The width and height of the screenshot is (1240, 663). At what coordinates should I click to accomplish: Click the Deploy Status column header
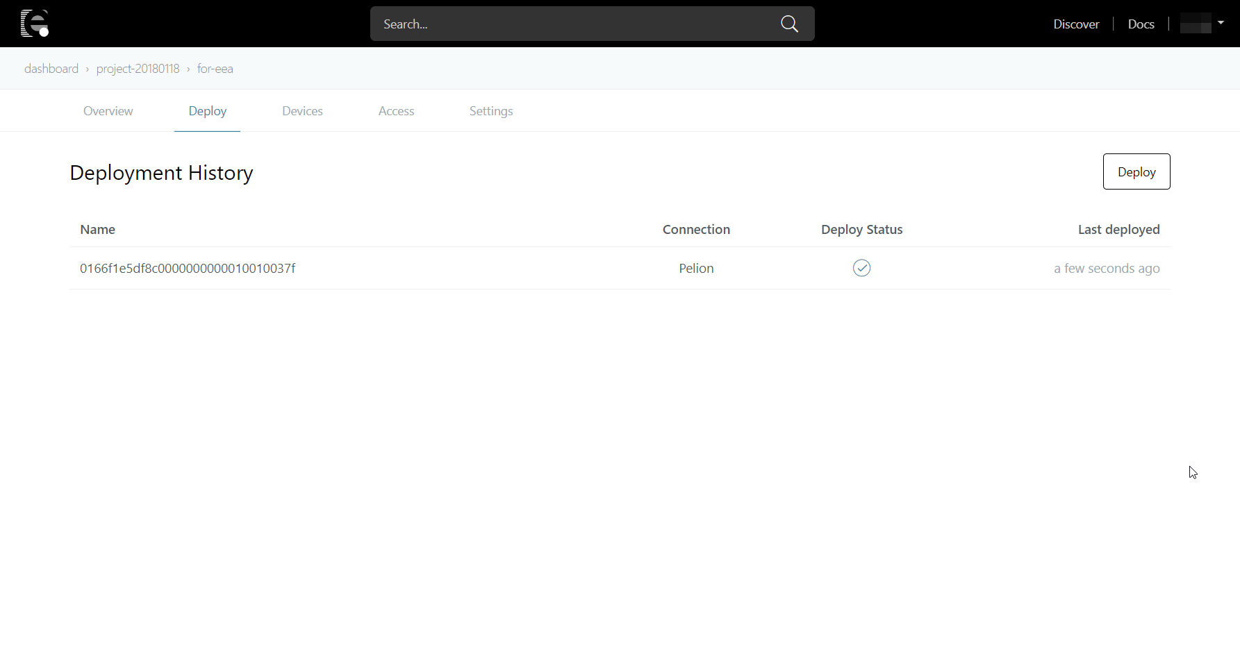(861, 229)
